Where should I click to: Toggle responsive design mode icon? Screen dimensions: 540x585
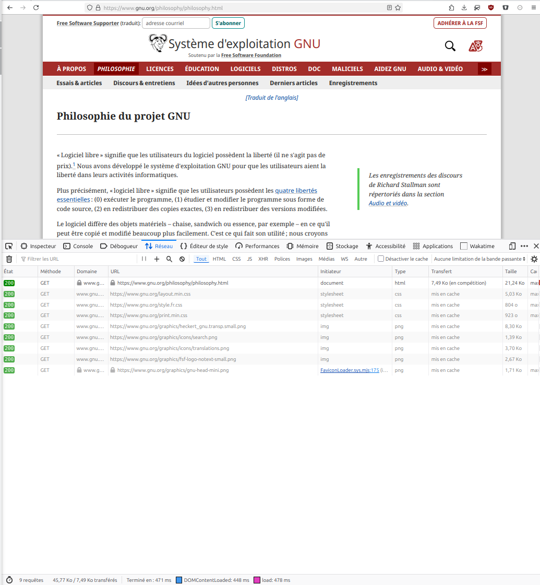[x=512, y=246]
